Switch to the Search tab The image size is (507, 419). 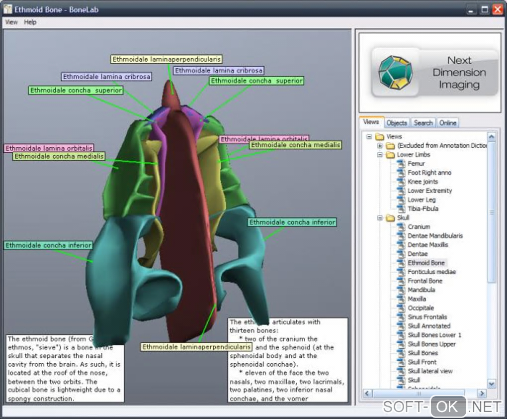423,123
